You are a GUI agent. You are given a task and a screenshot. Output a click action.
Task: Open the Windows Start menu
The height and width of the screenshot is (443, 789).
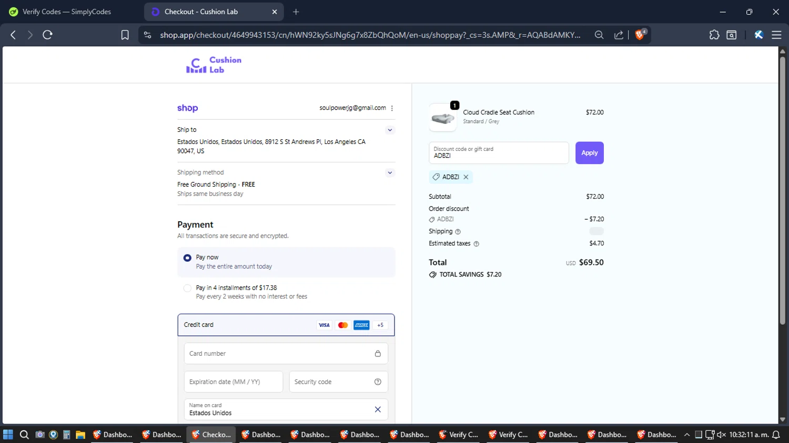(x=8, y=435)
